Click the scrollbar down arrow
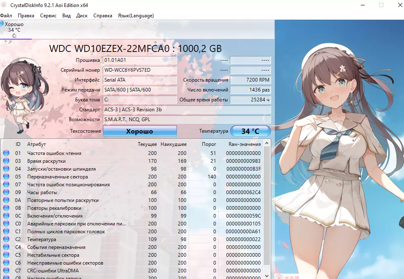 coord(267,276)
